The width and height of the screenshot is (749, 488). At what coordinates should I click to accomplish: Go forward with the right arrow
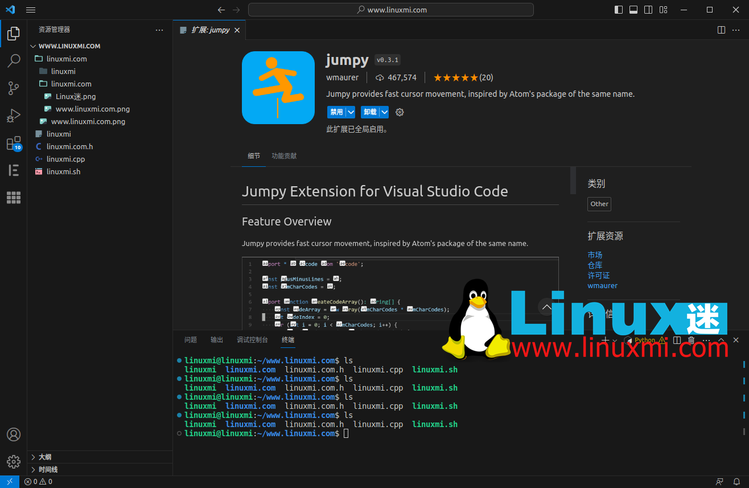point(236,10)
